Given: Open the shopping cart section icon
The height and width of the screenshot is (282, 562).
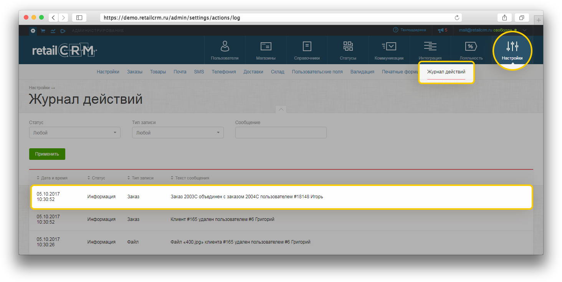Looking at the screenshot, I should click(x=43, y=31).
